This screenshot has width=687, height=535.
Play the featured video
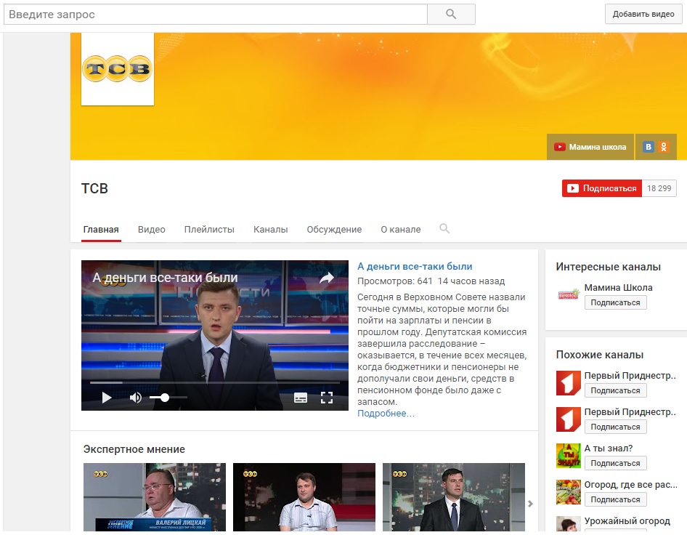pos(107,398)
